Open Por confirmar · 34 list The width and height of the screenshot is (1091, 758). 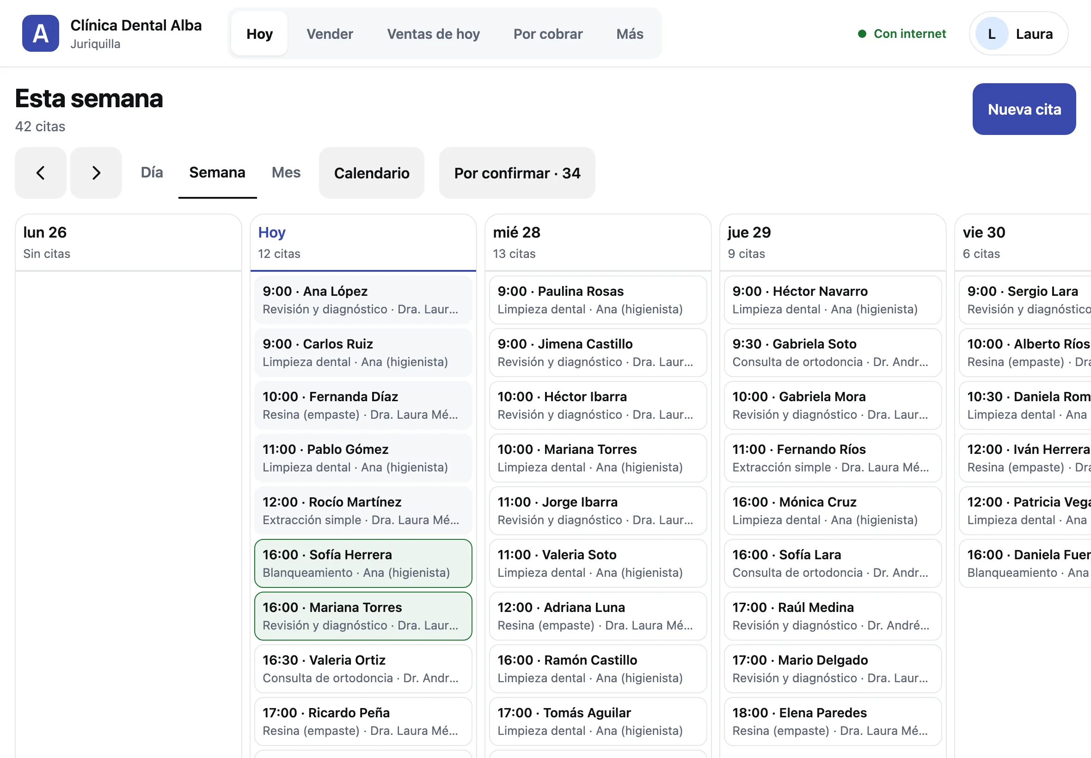coord(517,173)
